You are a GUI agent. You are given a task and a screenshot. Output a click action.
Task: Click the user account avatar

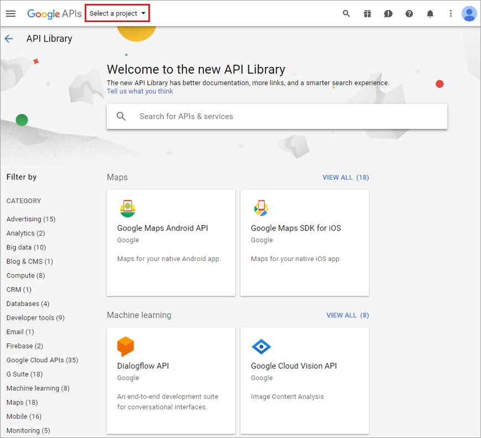pyautogui.click(x=469, y=13)
